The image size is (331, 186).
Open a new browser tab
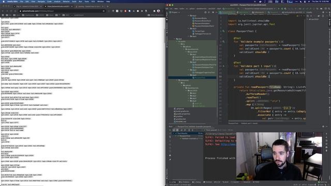(108, 7)
